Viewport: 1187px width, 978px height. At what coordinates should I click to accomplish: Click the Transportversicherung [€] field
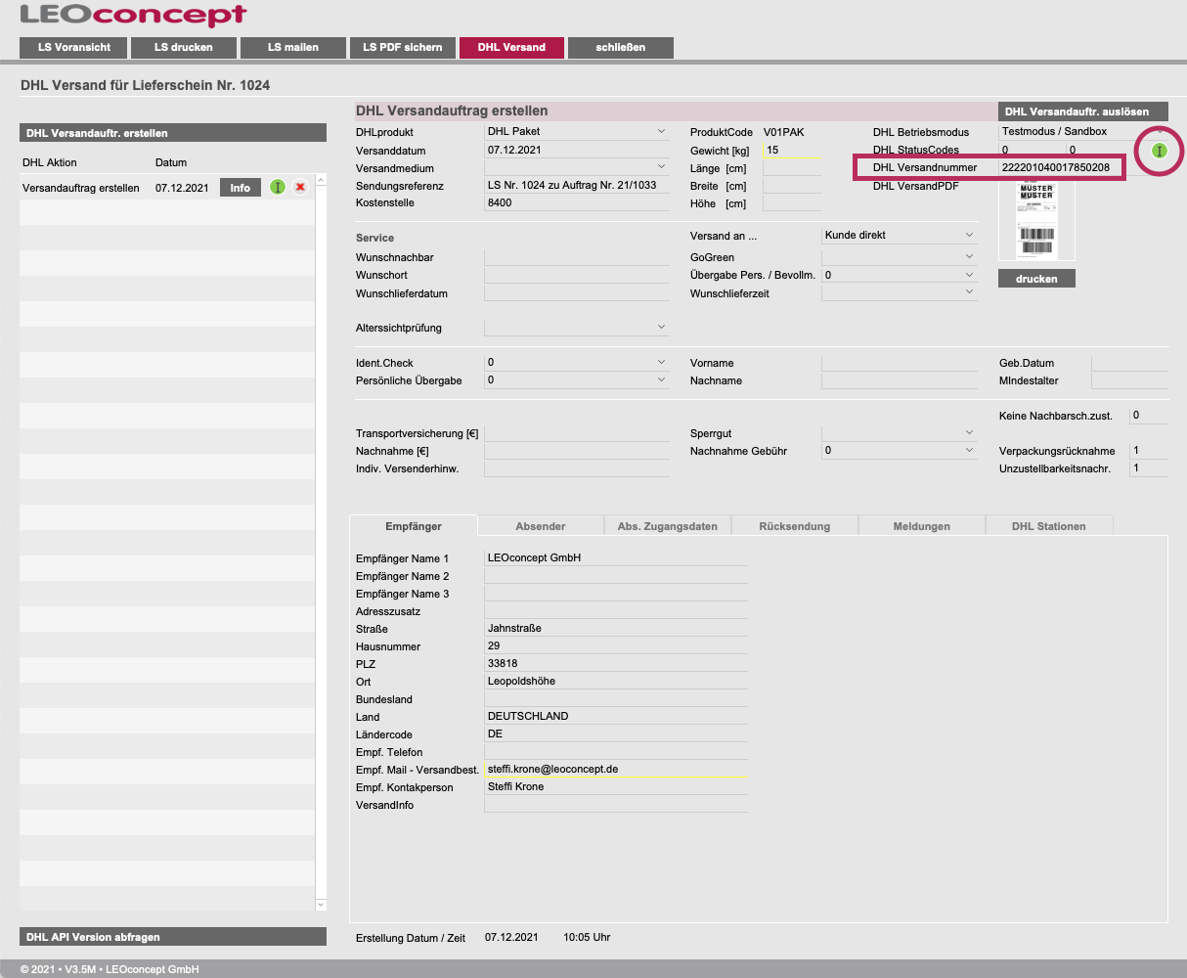(577, 433)
